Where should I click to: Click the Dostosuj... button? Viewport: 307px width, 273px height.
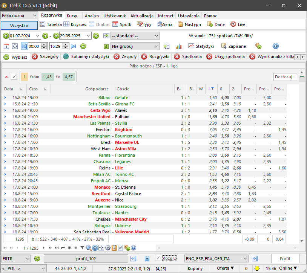285,77
